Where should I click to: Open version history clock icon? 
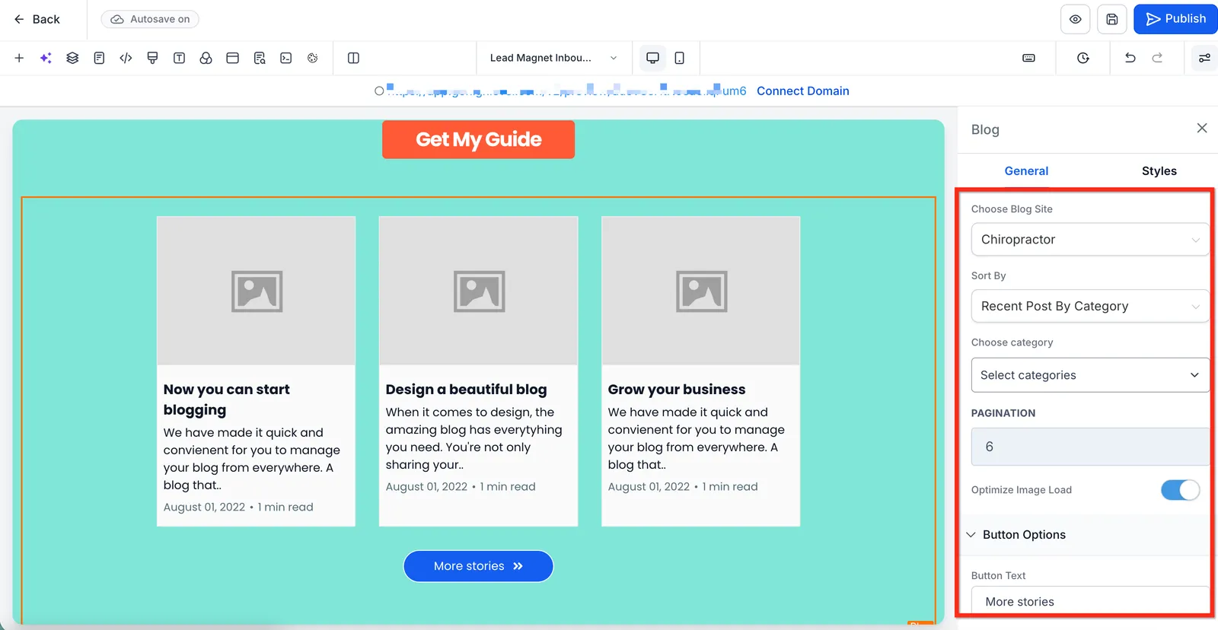tap(1083, 58)
